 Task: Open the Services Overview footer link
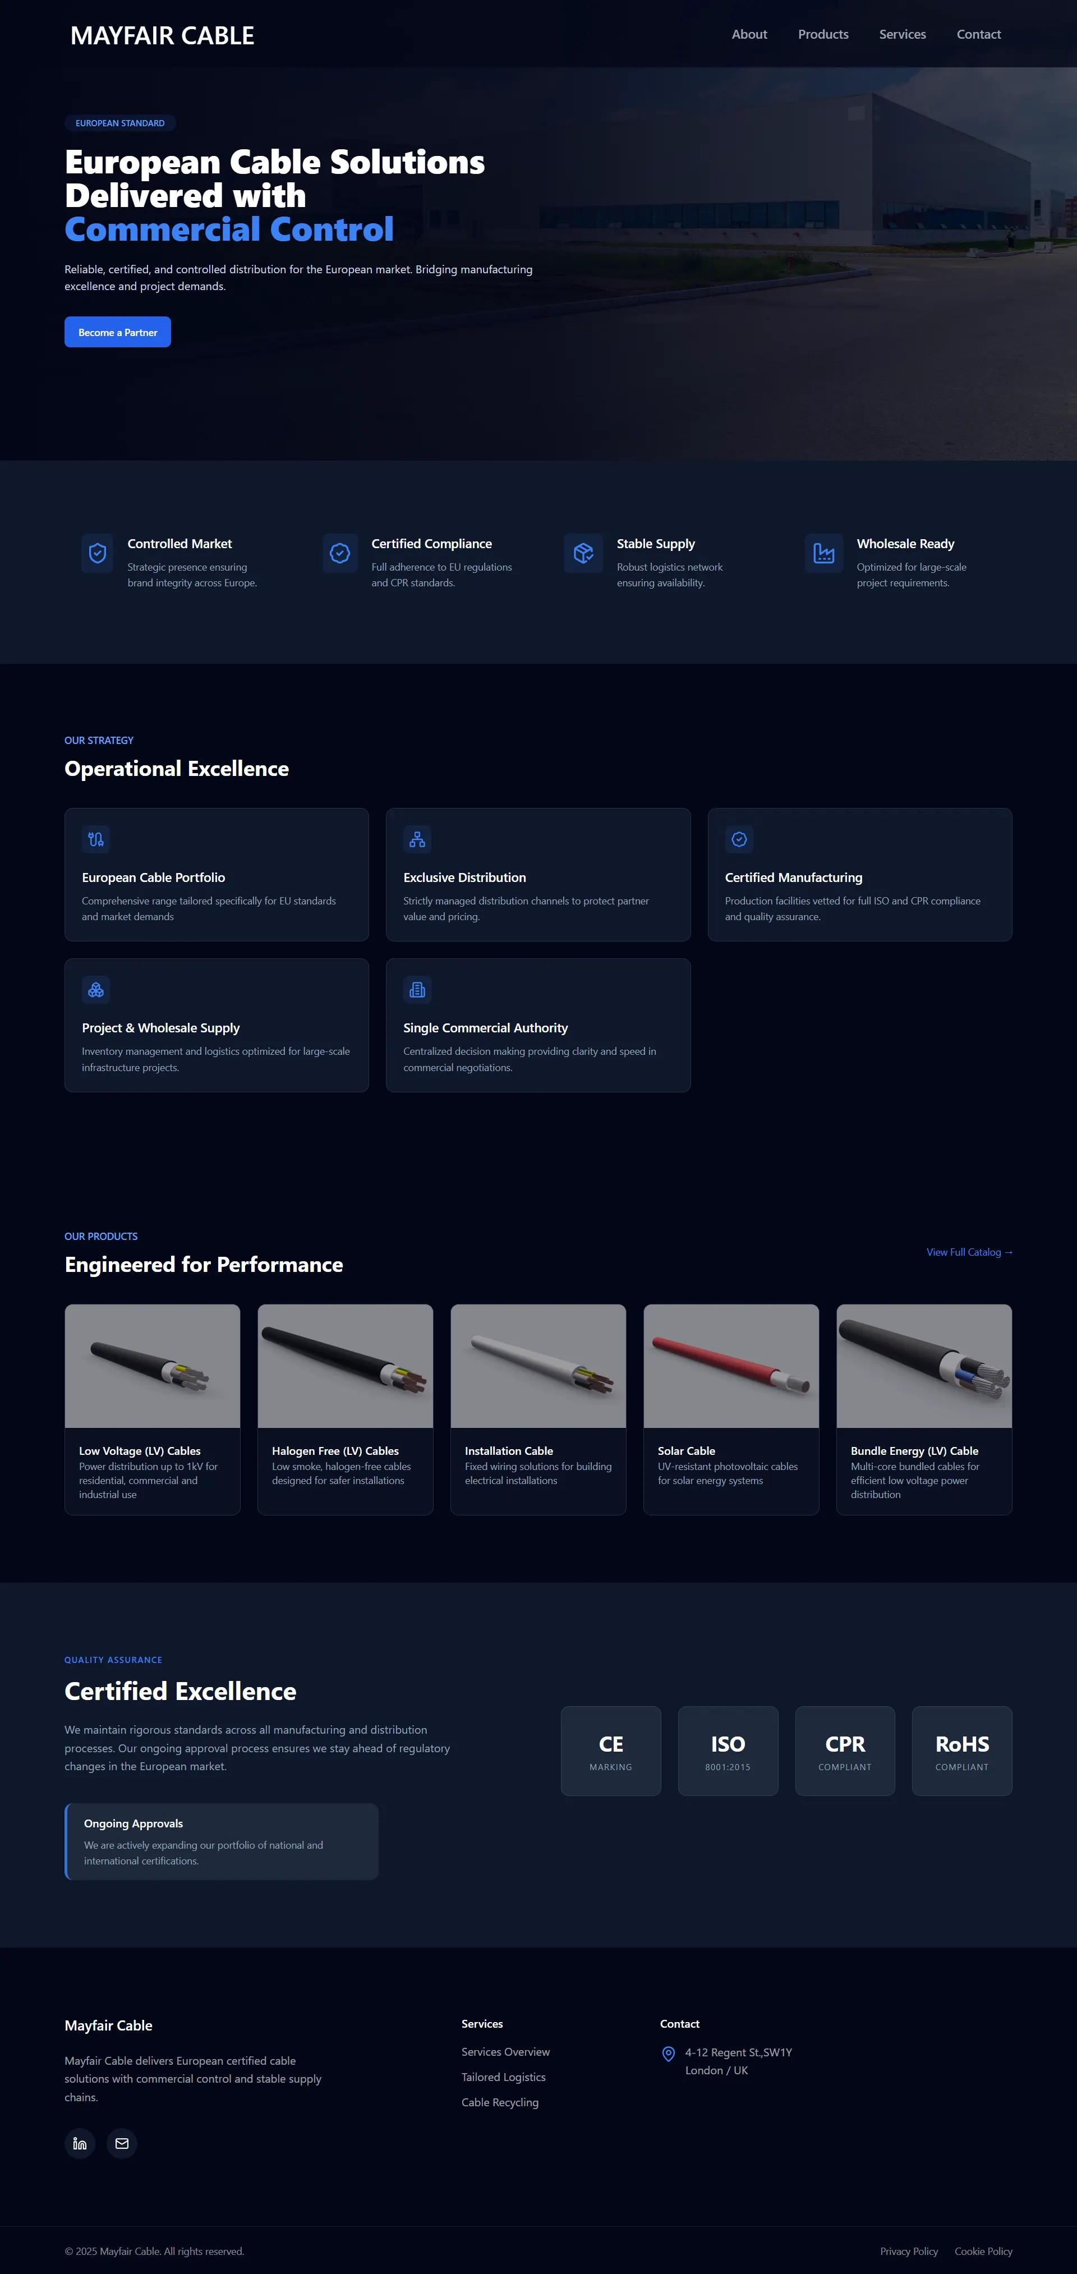[506, 2052]
